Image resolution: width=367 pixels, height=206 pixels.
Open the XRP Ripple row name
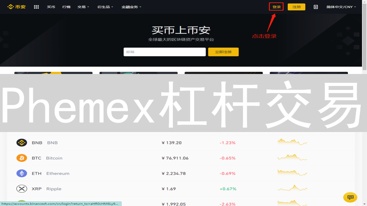(47, 189)
